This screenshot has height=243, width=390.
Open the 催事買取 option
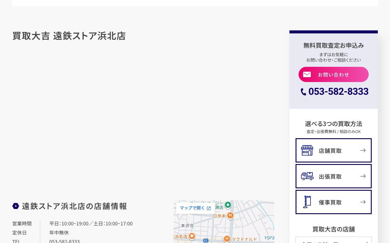tap(334, 202)
